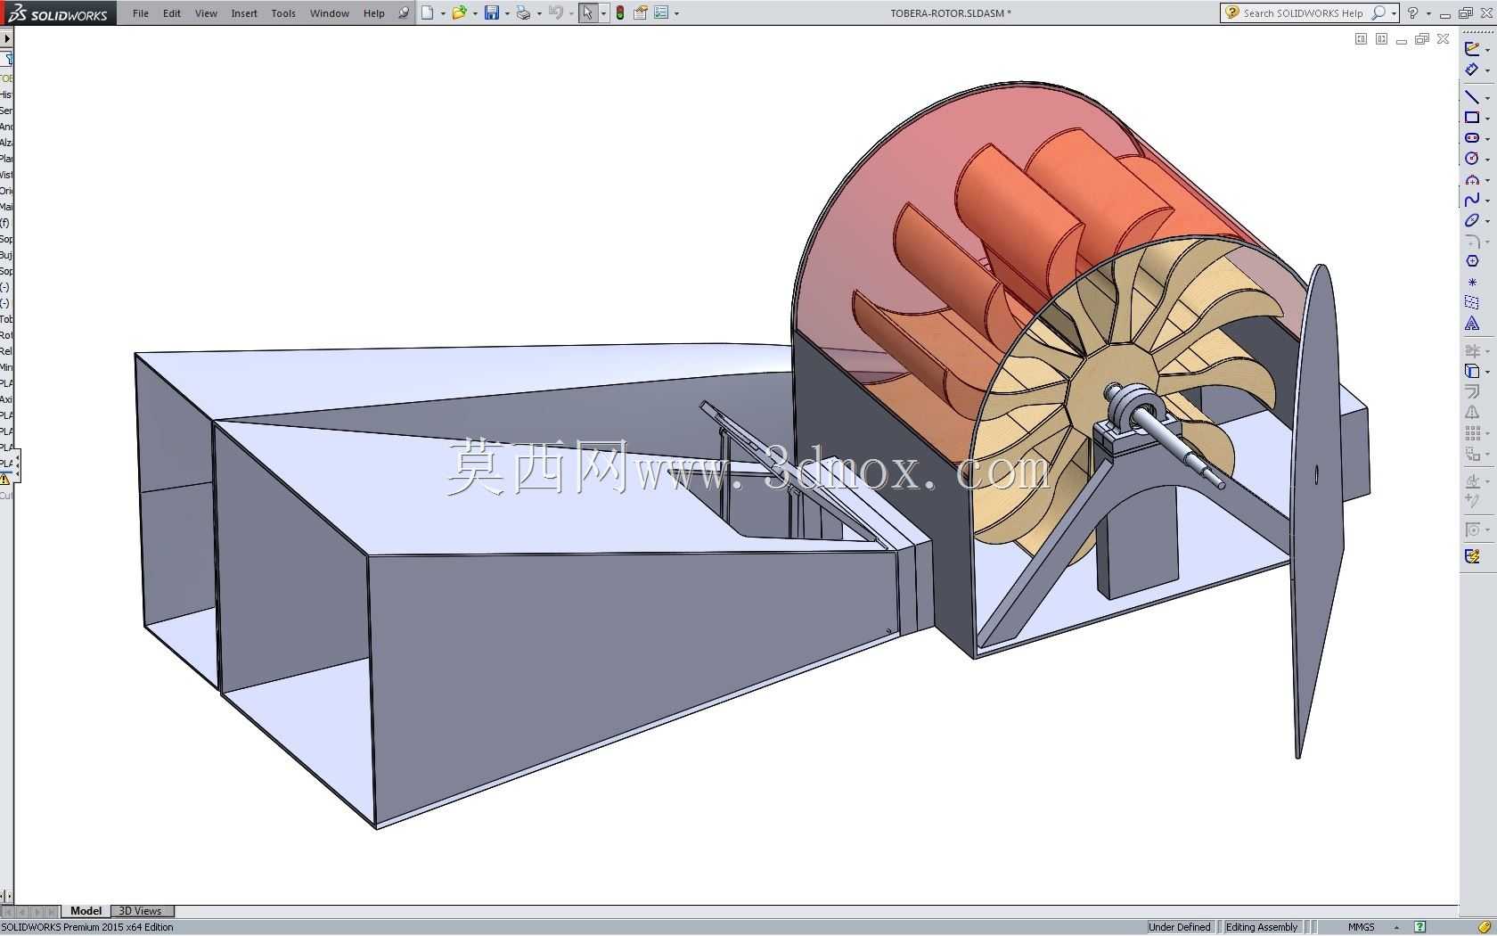
Task: Click the Undo icon
Action: (555, 12)
